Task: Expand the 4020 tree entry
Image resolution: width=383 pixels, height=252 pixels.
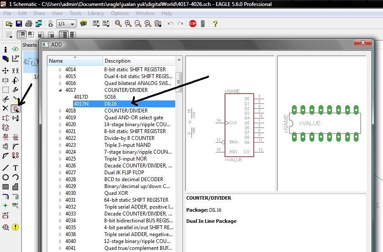Action: pos(61,124)
